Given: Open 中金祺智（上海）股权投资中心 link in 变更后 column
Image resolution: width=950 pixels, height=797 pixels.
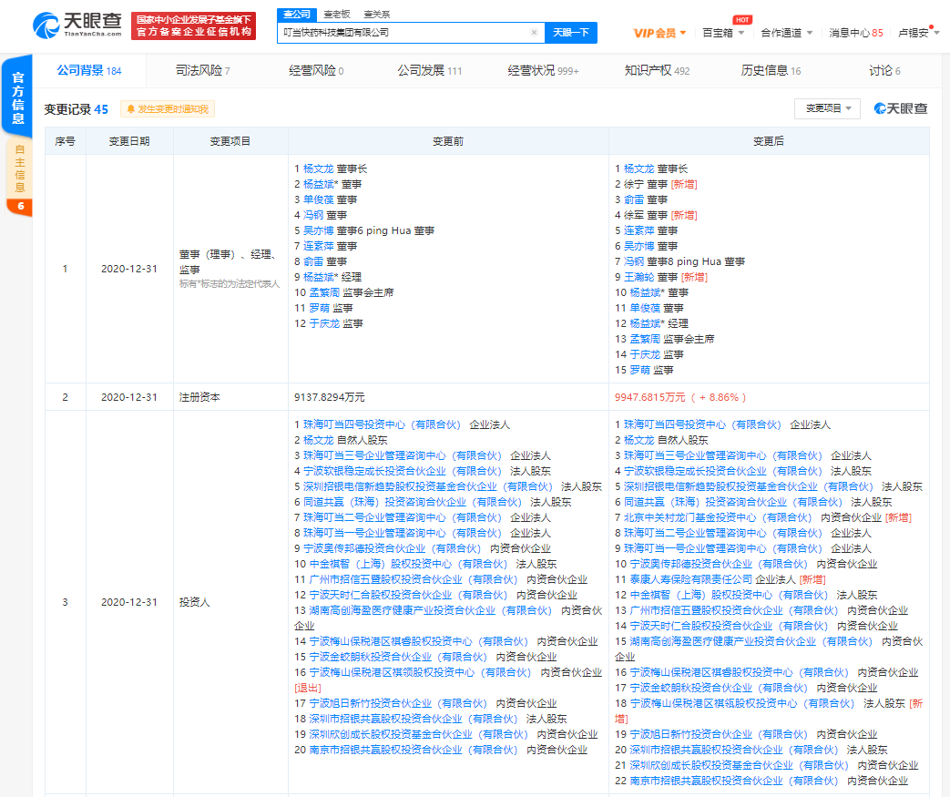Looking at the screenshot, I should 729,595.
